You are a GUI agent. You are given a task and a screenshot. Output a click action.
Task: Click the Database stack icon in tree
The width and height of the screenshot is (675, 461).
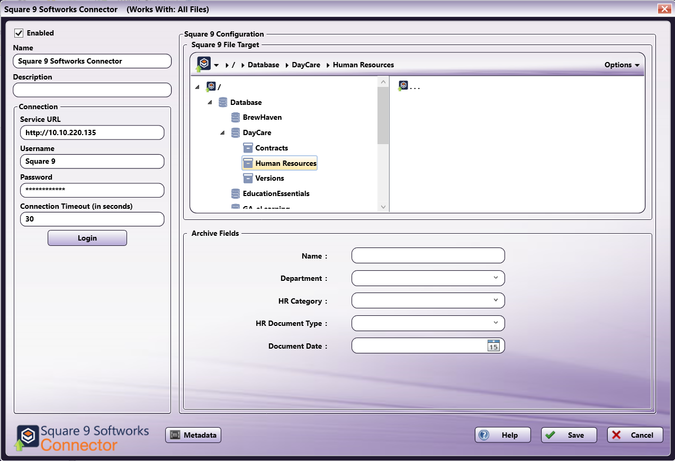[x=223, y=102]
